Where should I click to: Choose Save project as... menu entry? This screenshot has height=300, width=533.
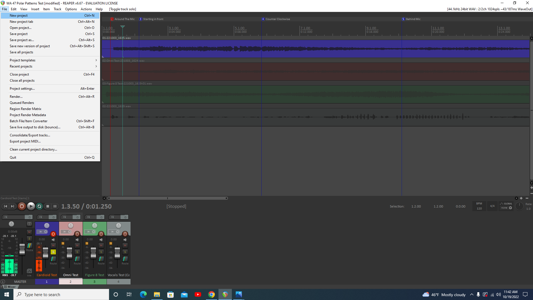pyautogui.click(x=50, y=40)
